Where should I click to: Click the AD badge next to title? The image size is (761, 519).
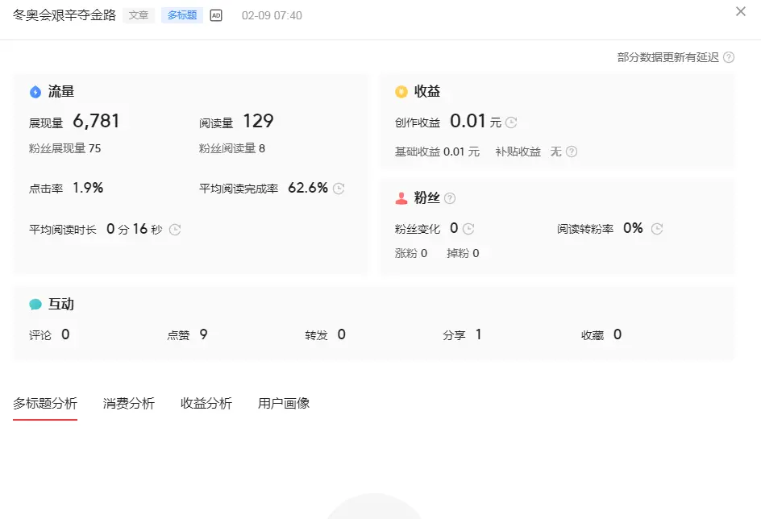click(216, 15)
